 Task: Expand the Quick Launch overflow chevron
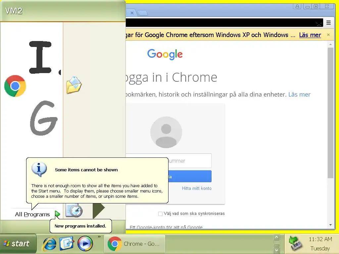(x=99, y=237)
